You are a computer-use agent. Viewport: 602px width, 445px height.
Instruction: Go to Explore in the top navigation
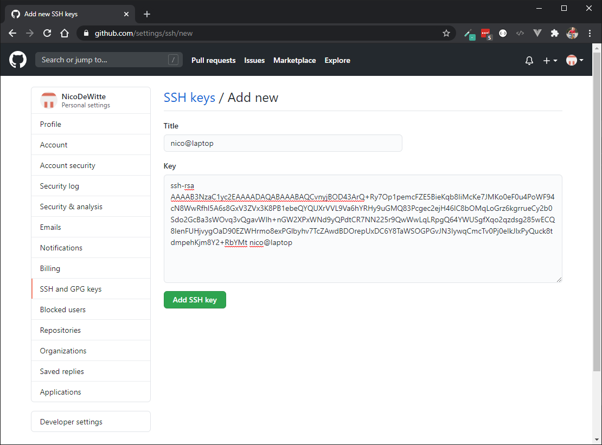coord(337,61)
